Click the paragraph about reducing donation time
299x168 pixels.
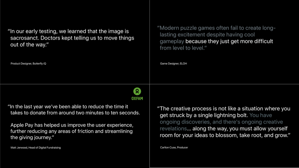point(74,110)
